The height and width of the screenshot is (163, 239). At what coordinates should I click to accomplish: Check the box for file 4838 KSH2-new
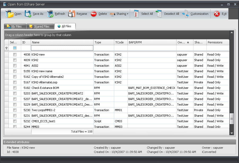pos(15,55)
